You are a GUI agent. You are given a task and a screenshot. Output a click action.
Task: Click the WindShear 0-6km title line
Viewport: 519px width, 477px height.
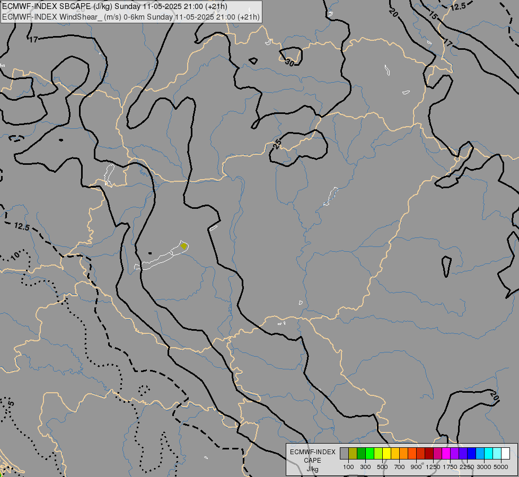131,17
